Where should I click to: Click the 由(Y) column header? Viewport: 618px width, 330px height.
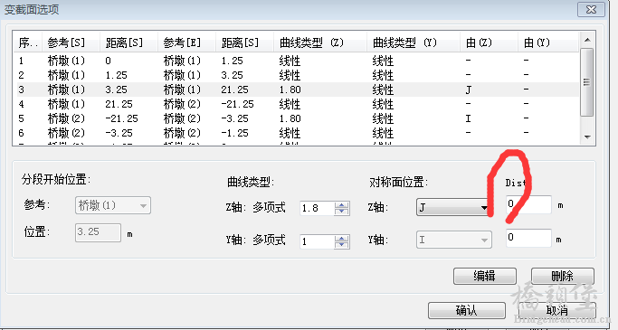548,42
